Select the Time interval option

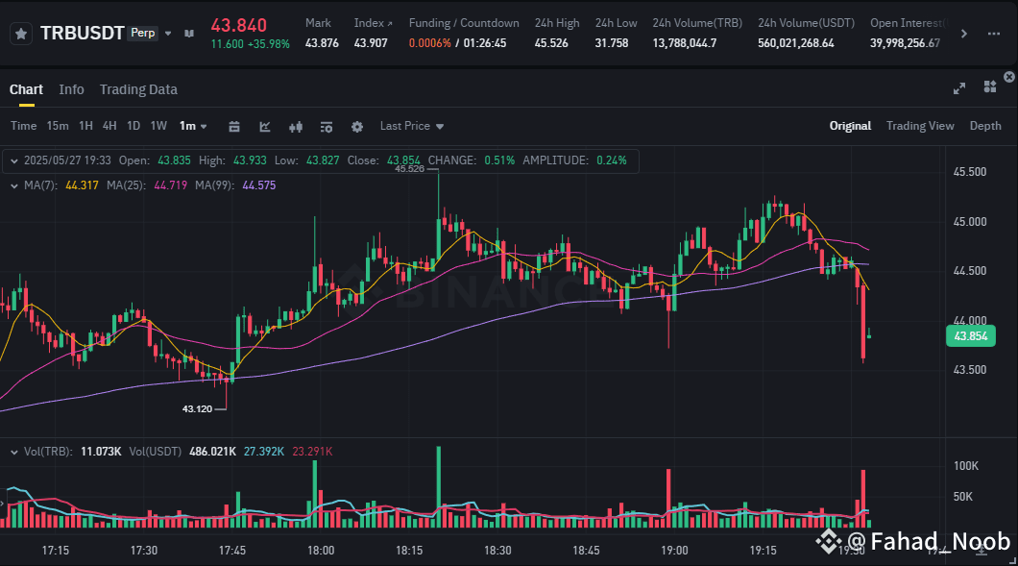click(x=23, y=126)
